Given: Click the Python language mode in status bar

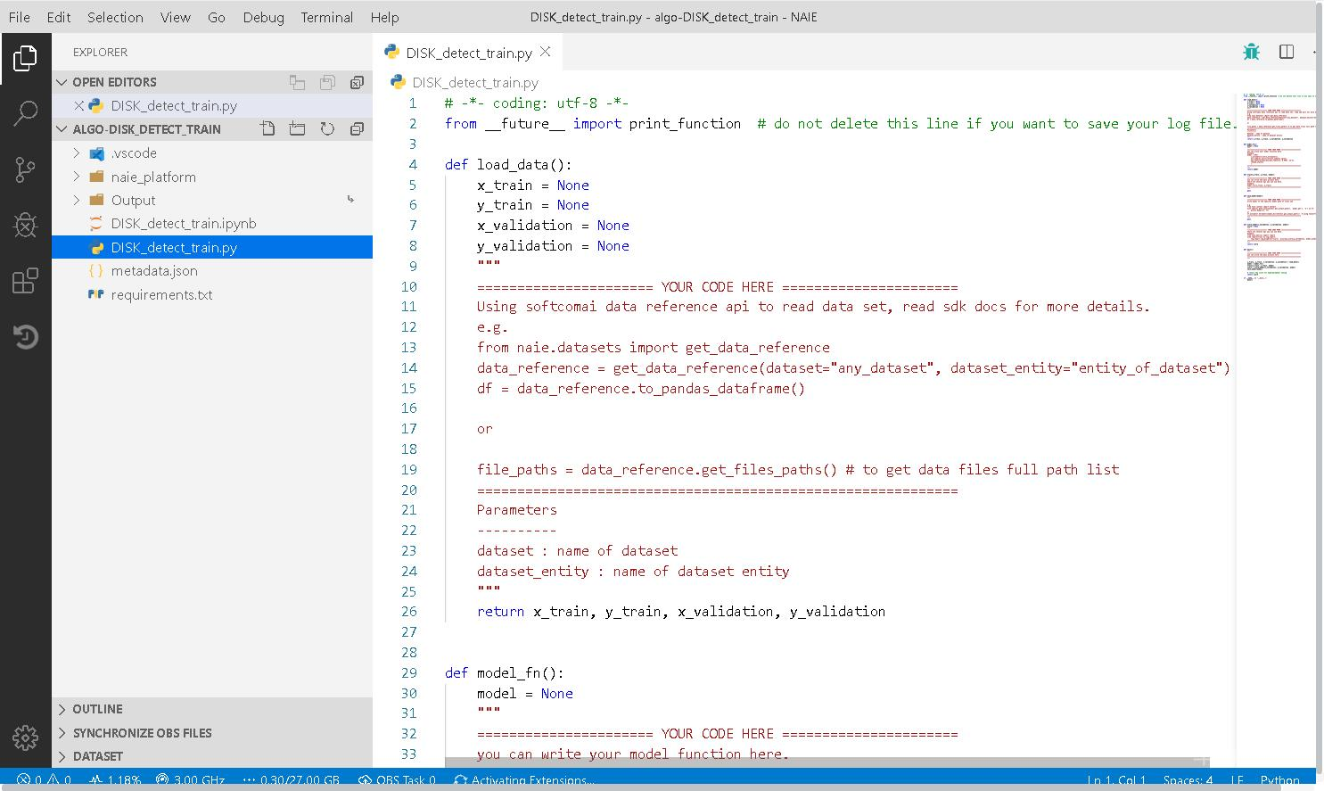Looking at the screenshot, I should tap(1279, 780).
